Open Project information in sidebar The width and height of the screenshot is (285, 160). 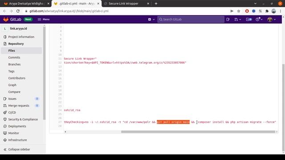pos(21,37)
